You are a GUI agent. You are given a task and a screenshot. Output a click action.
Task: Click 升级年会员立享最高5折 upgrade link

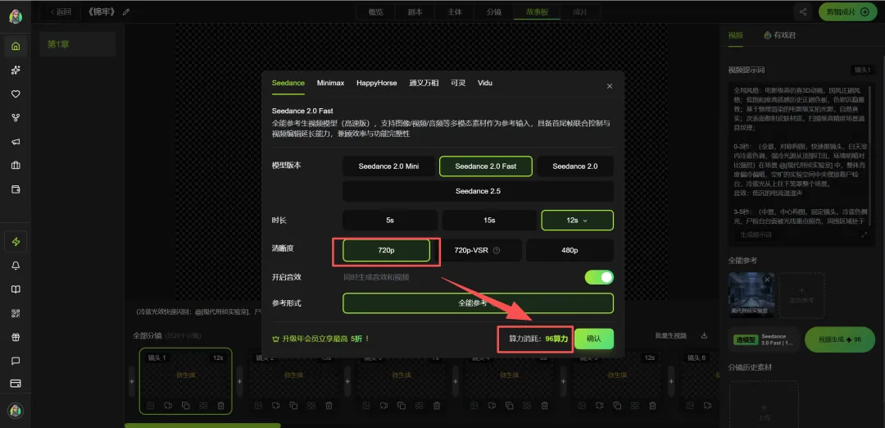click(x=320, y=339)
